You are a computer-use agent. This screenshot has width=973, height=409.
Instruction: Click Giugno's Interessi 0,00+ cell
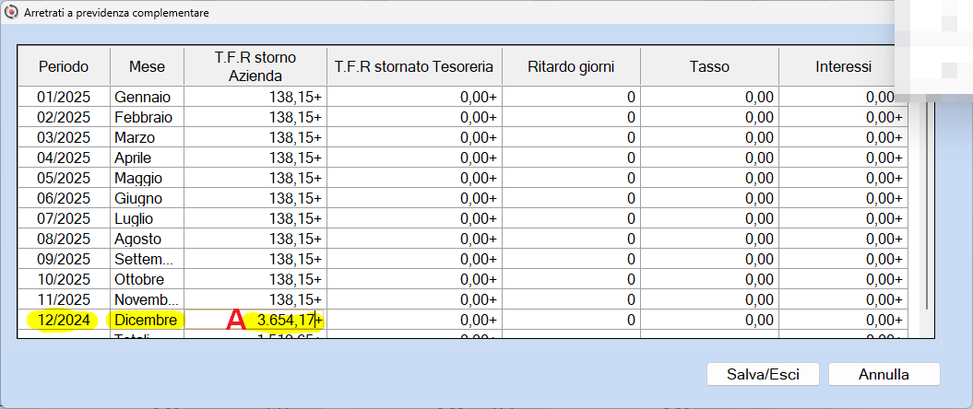843,198
